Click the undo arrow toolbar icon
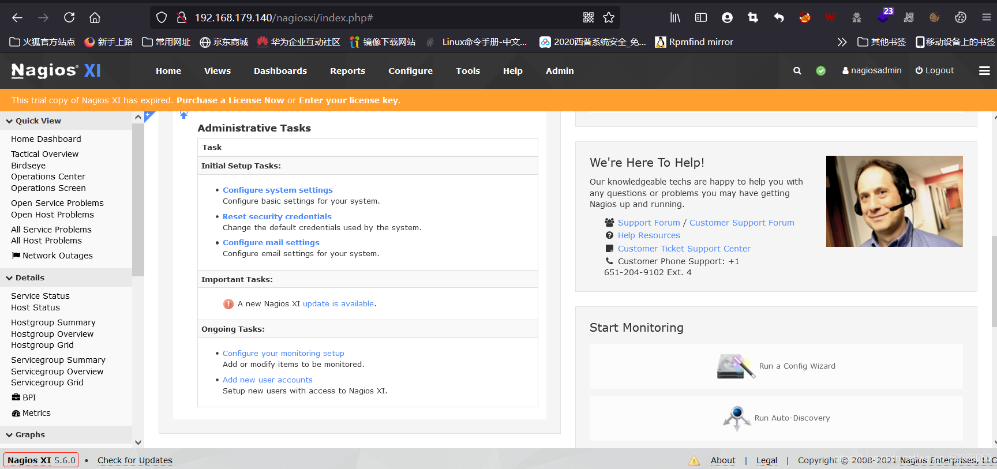The height and width of the screenshot is (469, 997). tap(779, 18)
